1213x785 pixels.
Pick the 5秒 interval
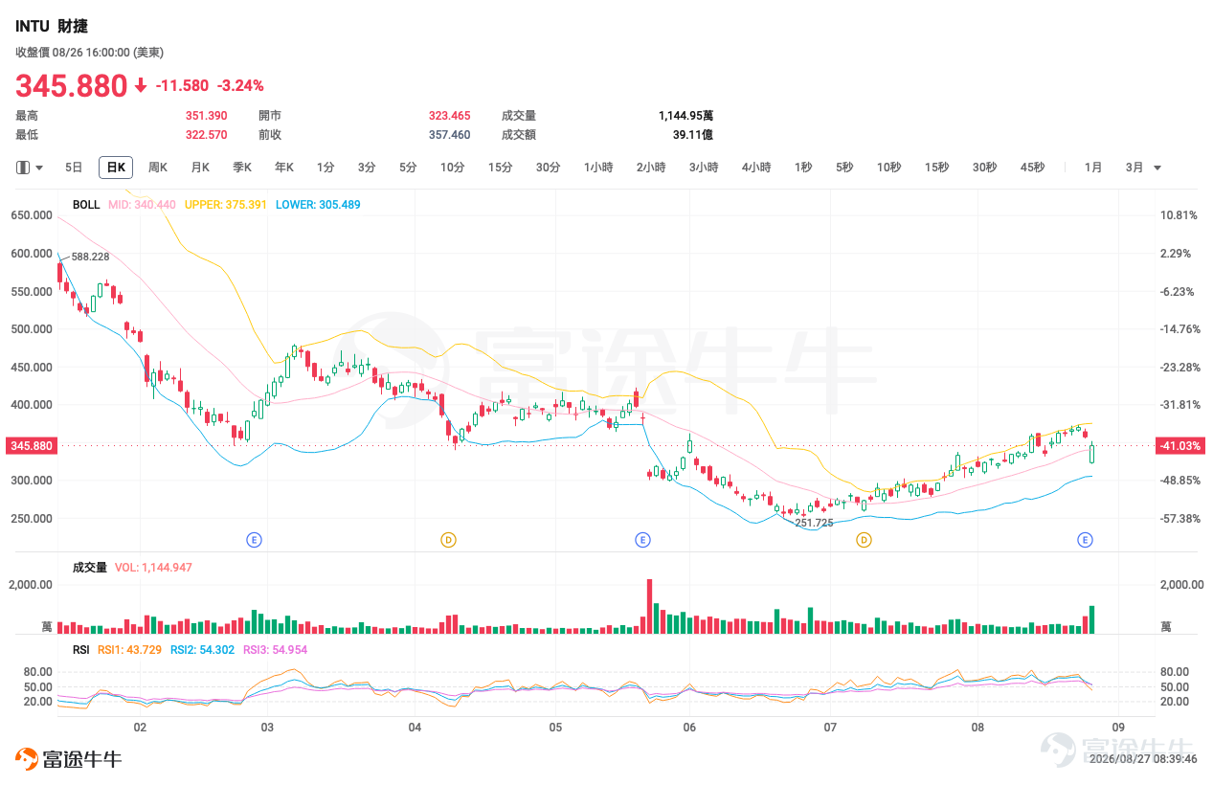point(843,168)
